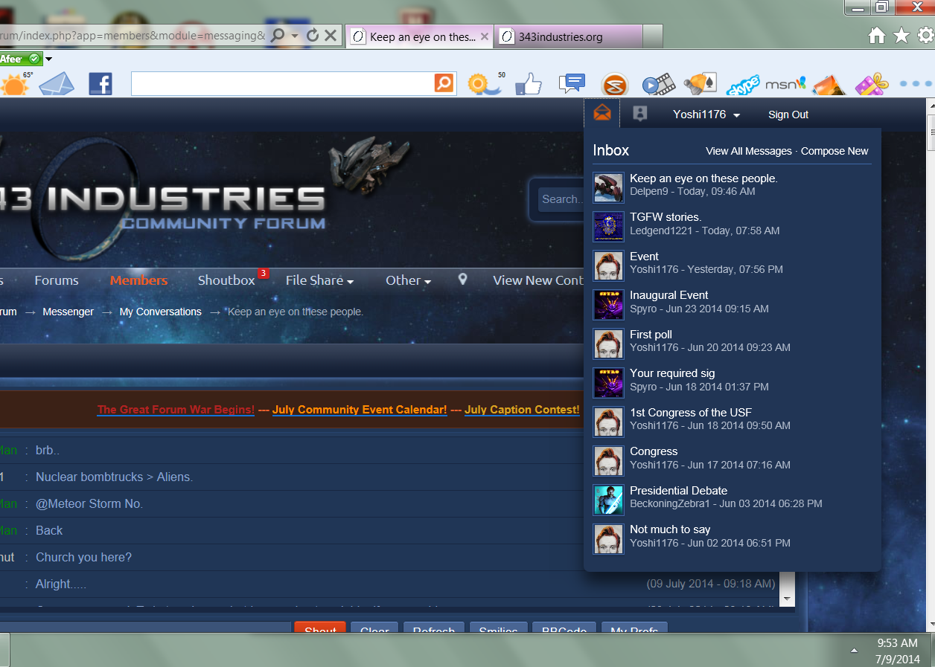Click the orange toolbar search button
This screenshot has width=935, height=667.
pos(444,83)
